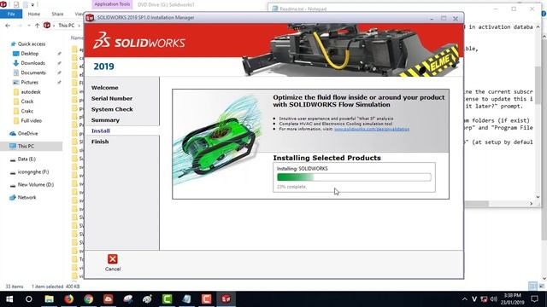
Task: Cancel the SOLIDWORKS installation
Action: 112,263
